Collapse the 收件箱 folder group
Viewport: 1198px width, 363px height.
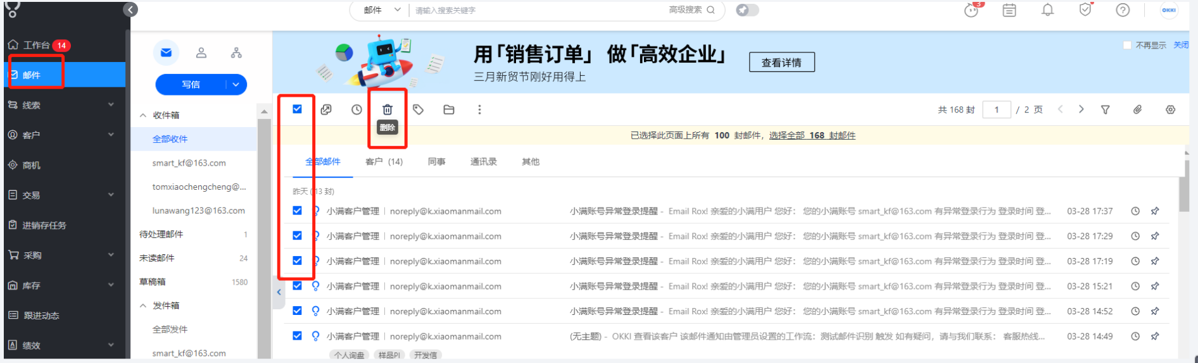pyautogui.click(x=143, y=115)
